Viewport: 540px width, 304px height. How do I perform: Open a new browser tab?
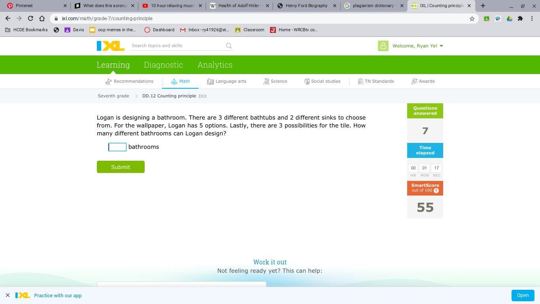click(483, 6)
